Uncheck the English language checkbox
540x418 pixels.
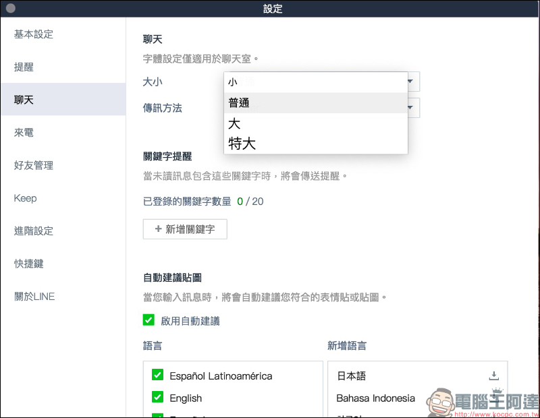point(158,397)
